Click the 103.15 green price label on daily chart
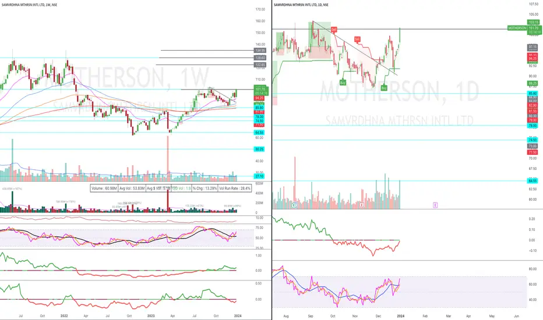Screen dimensions: 543x320 tap(533, 22)
